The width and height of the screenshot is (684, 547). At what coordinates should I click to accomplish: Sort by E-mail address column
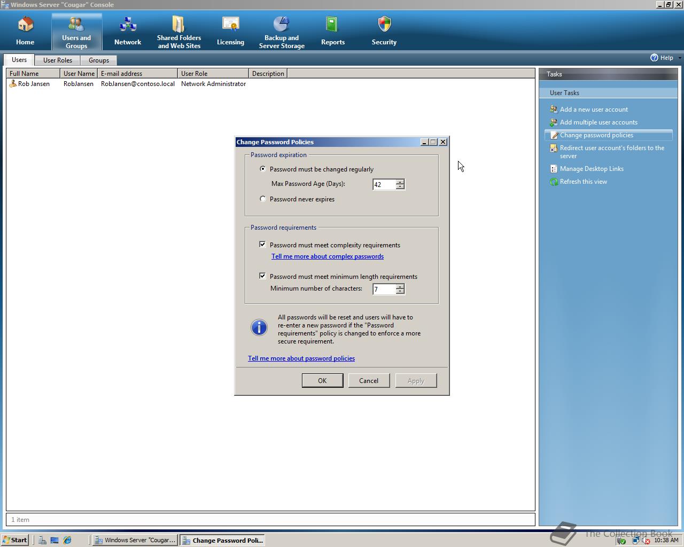pyautogui.click(x=138, y=74)
